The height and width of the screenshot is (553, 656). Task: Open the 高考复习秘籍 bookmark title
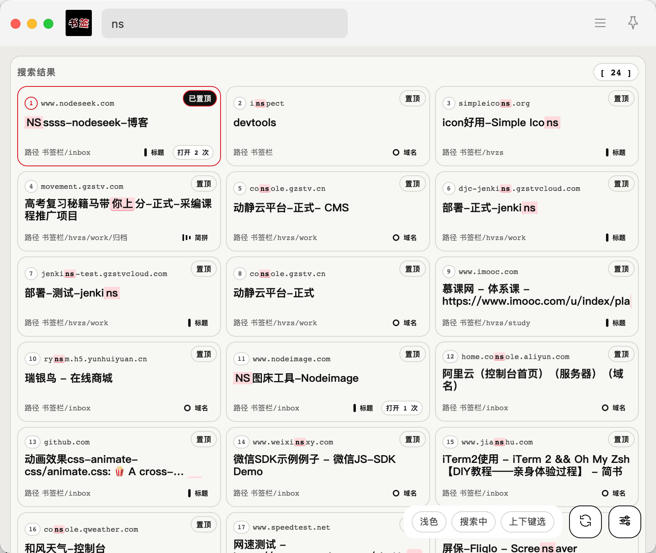point(118,210)
